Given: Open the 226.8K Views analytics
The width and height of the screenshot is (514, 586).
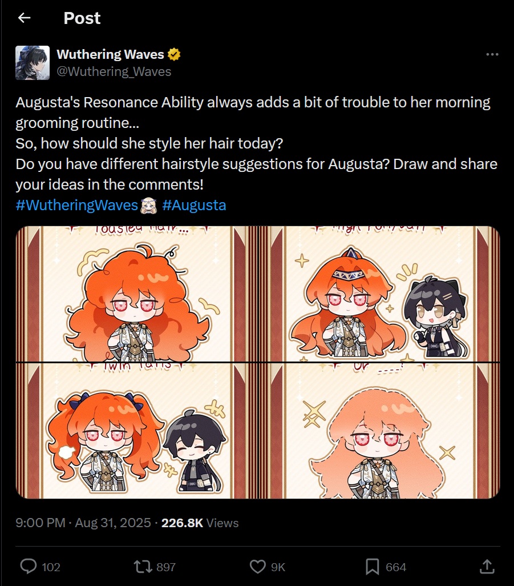Looking at the screenshot, I should point(200,523).
